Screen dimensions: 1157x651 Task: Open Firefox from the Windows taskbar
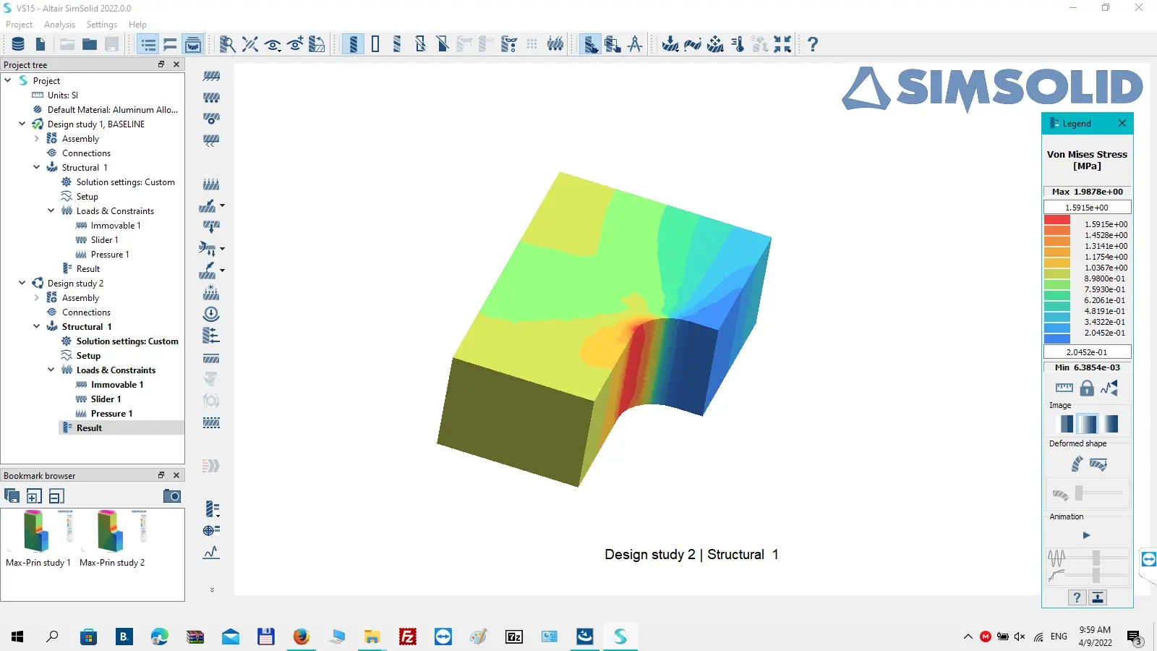tap(301, 637)
